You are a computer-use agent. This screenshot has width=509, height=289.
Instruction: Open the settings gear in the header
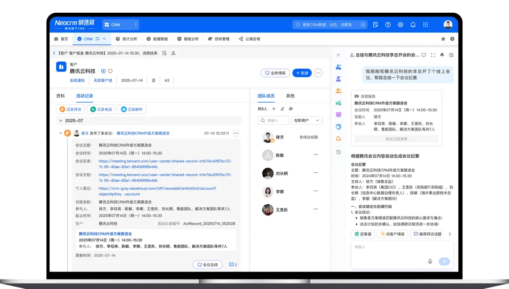[400, 24]
